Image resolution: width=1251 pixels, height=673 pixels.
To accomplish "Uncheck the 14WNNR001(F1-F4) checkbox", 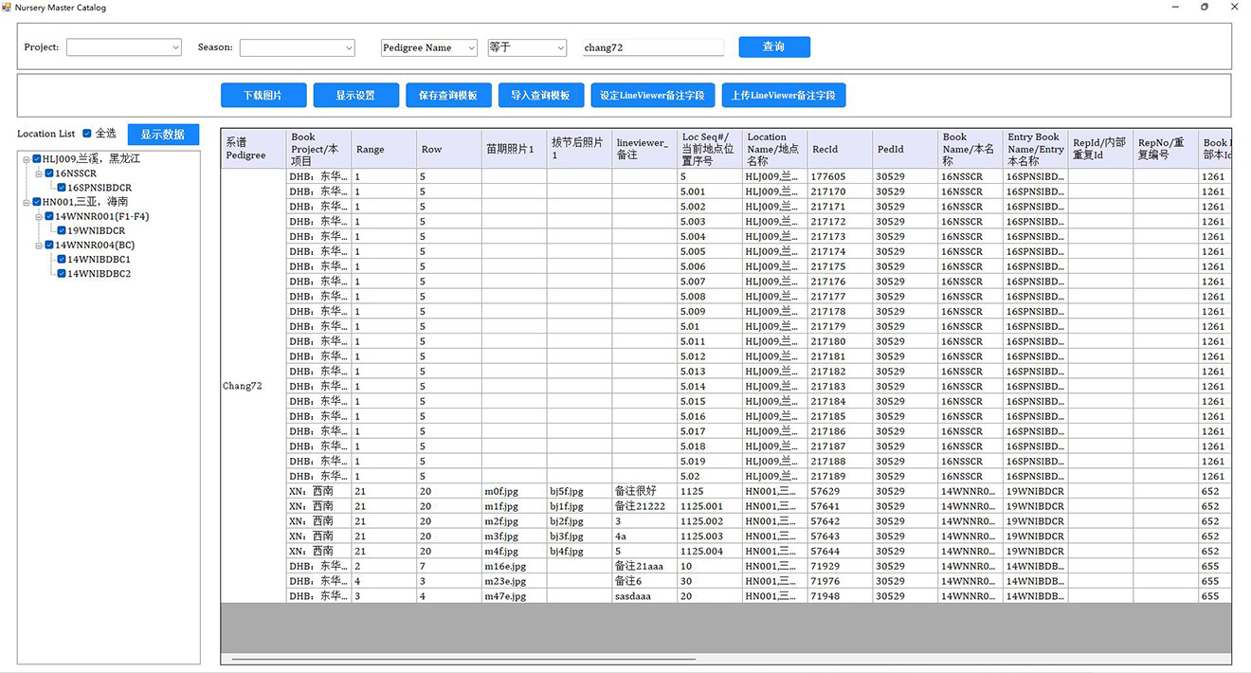I will (x=49, y=216).
